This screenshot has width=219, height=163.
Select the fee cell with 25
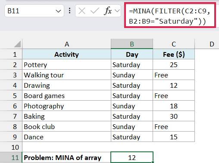pos(174,65)
